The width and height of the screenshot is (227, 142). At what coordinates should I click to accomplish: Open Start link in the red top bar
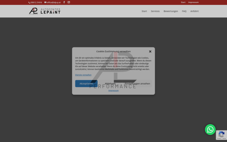183,2
